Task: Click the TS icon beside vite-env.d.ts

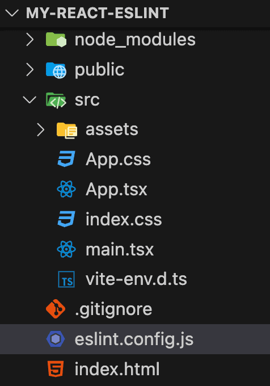Action: pos(66,279)
